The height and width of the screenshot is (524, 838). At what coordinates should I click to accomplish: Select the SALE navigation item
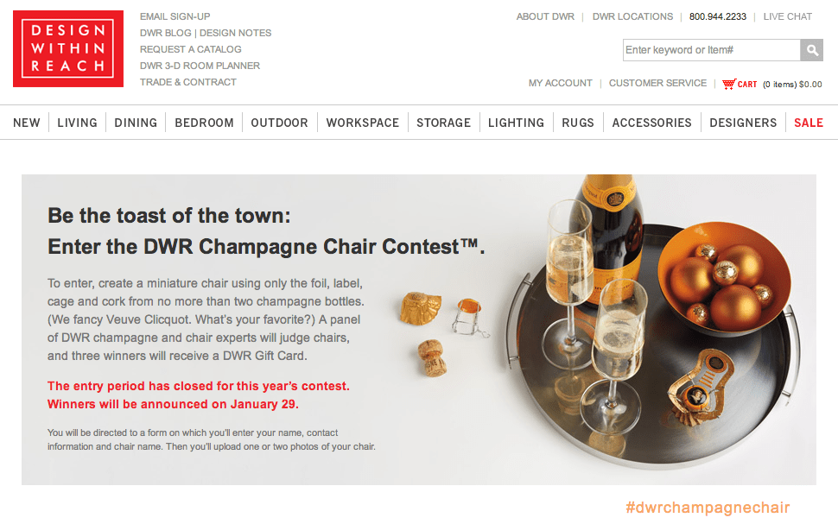coord(808,123)
